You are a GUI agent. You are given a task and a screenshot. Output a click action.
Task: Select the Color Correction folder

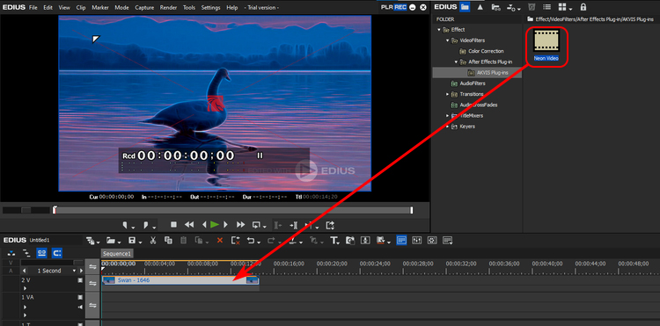pos(486,51)
